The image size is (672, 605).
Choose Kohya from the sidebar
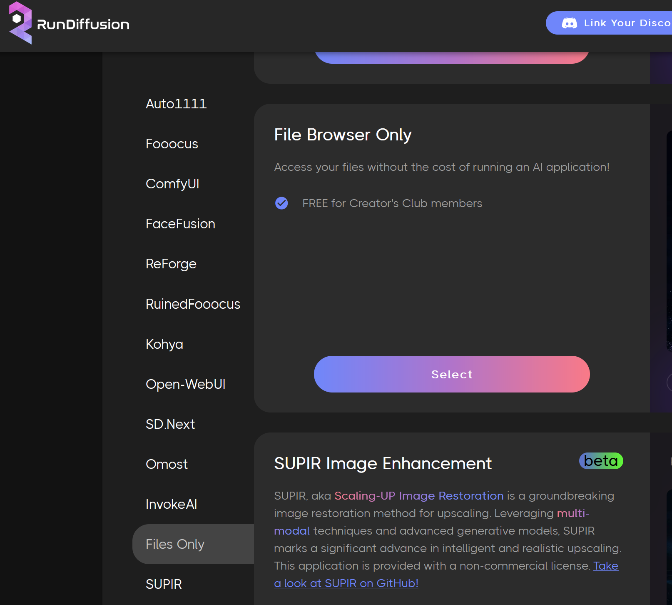coord(164,344)
